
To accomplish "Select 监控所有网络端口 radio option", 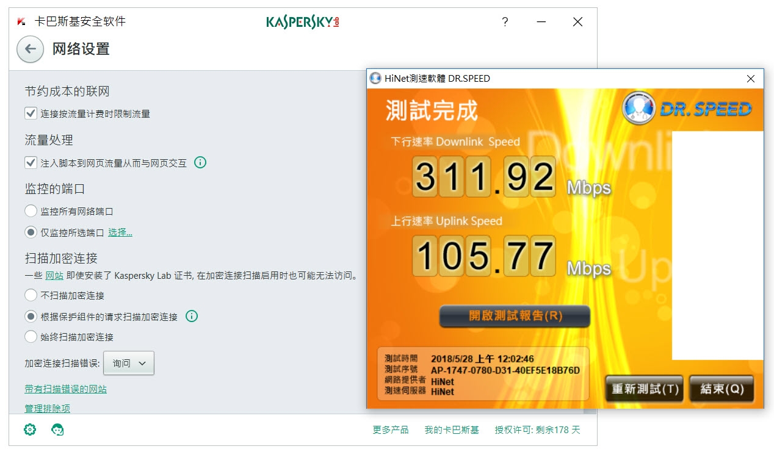I will tap(31, 211).
